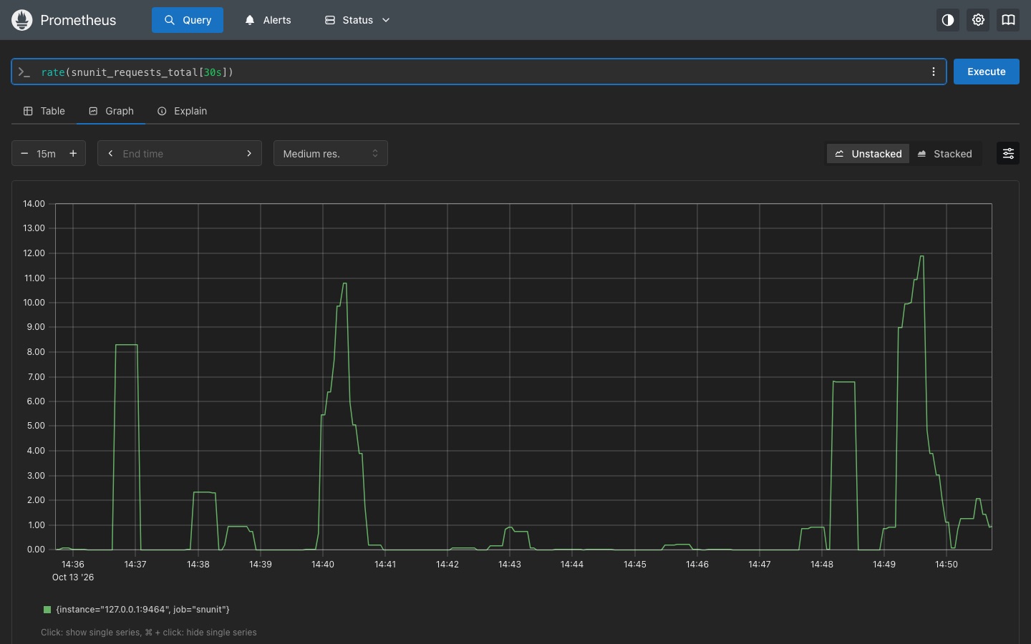Open the settings gear icon
The width and height of the screenshot is (1031, 644).
coord(978,20)
